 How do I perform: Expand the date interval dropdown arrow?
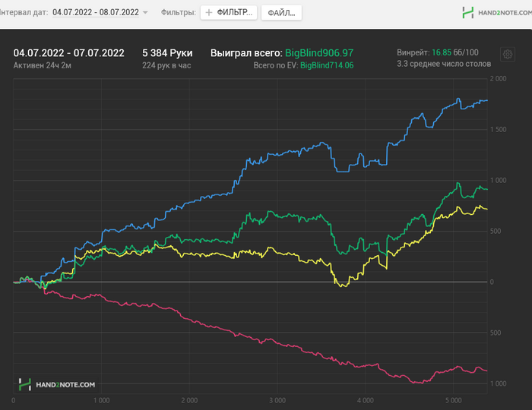click(x=145, y=13)
